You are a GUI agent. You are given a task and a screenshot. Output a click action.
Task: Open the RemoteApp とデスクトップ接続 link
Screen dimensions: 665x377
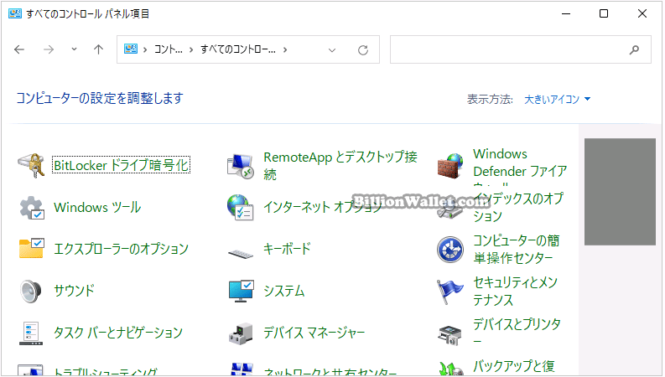pos(340,165)
